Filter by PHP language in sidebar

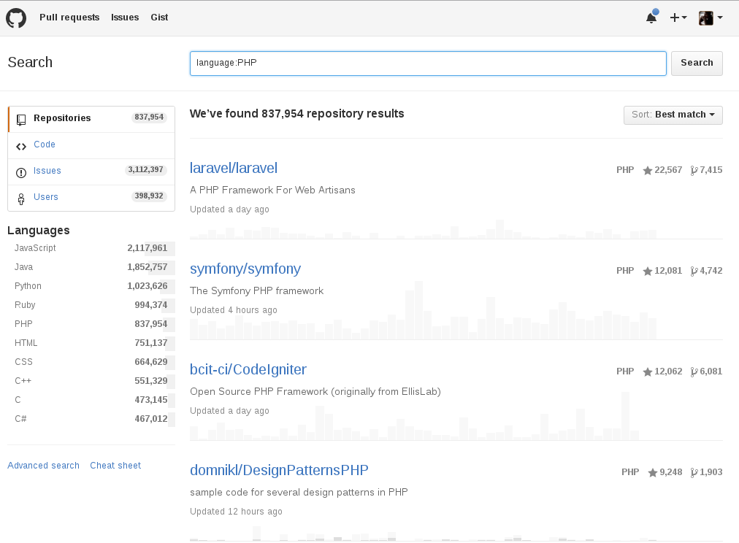[91, 324]
